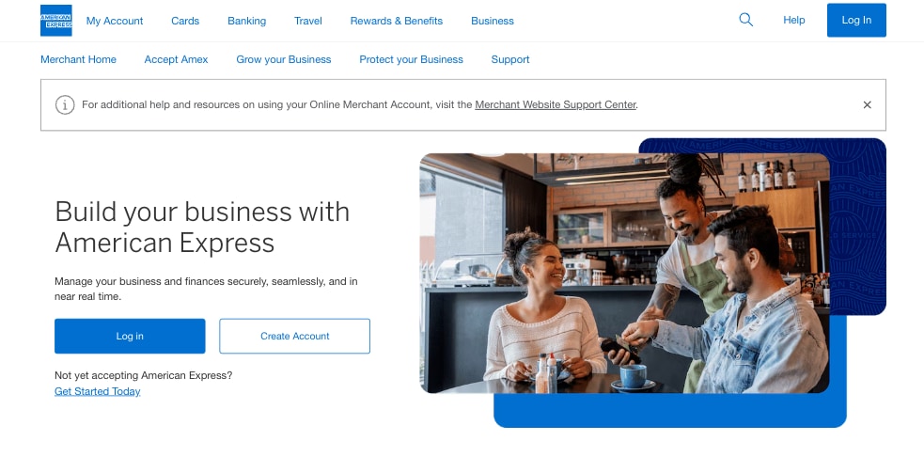Select the Business menu item
This screenshot has height=457, width=924.
[x=493, y=21]
